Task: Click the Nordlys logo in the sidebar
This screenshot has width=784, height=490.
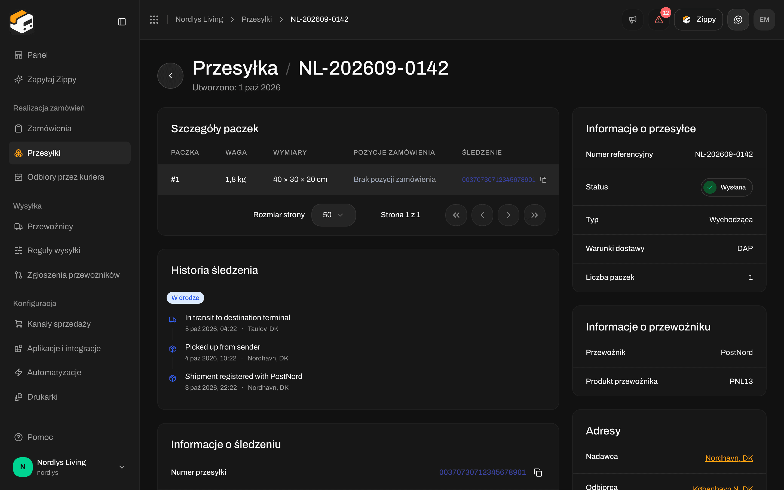Action: 22,22
